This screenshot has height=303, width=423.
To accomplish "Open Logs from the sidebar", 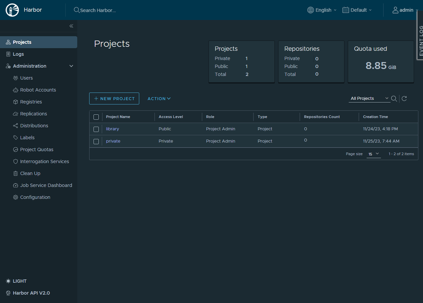I will [39, 54].
